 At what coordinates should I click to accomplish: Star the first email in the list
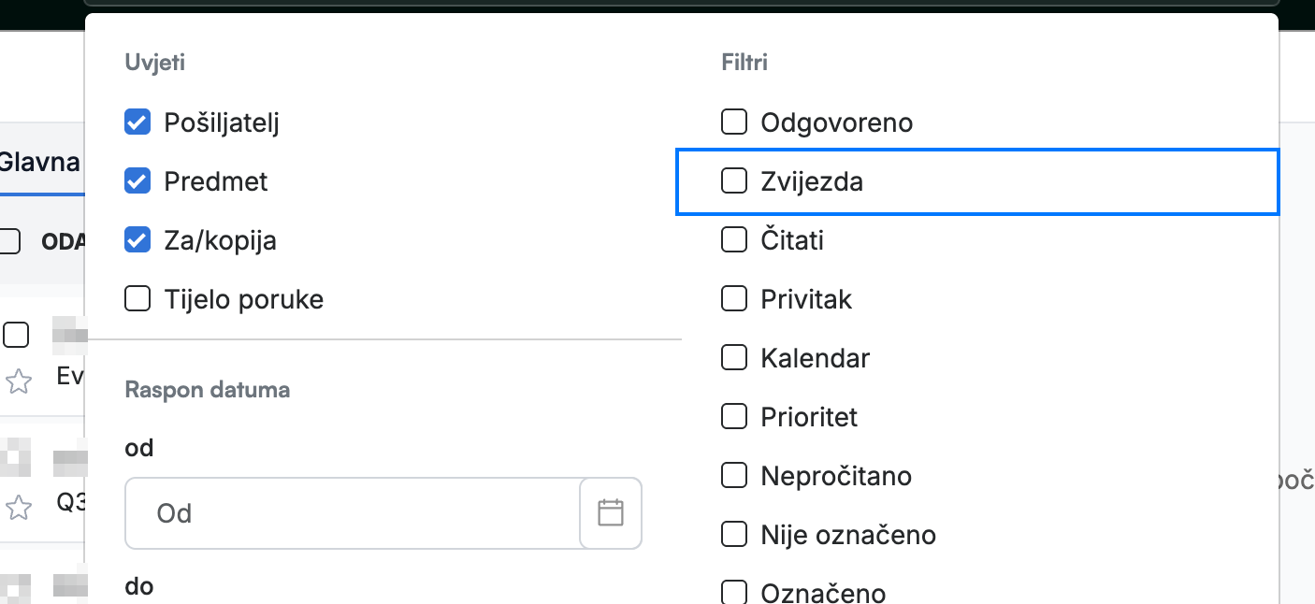[x=19, y=381]
